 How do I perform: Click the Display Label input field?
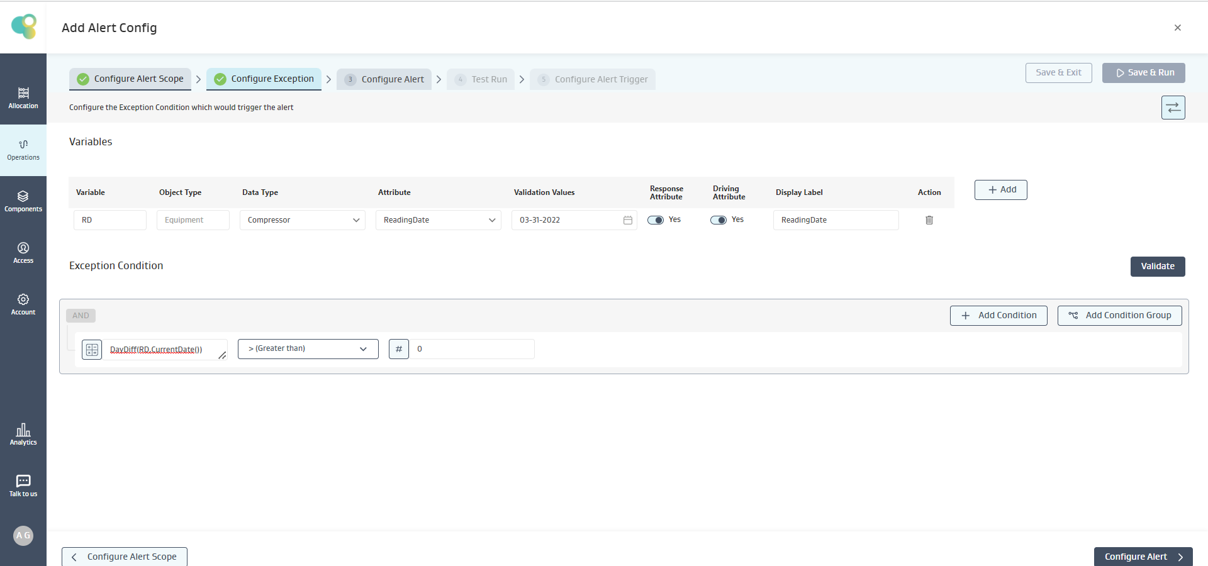[835, 220]
